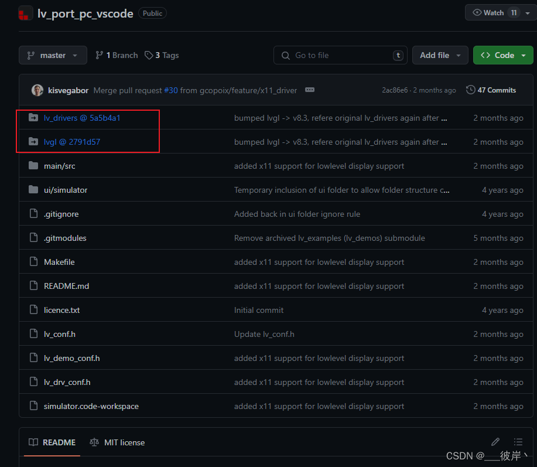Open the green Code dropdown
This screenshot has height=467, width=537.
(x=503, y=55)
